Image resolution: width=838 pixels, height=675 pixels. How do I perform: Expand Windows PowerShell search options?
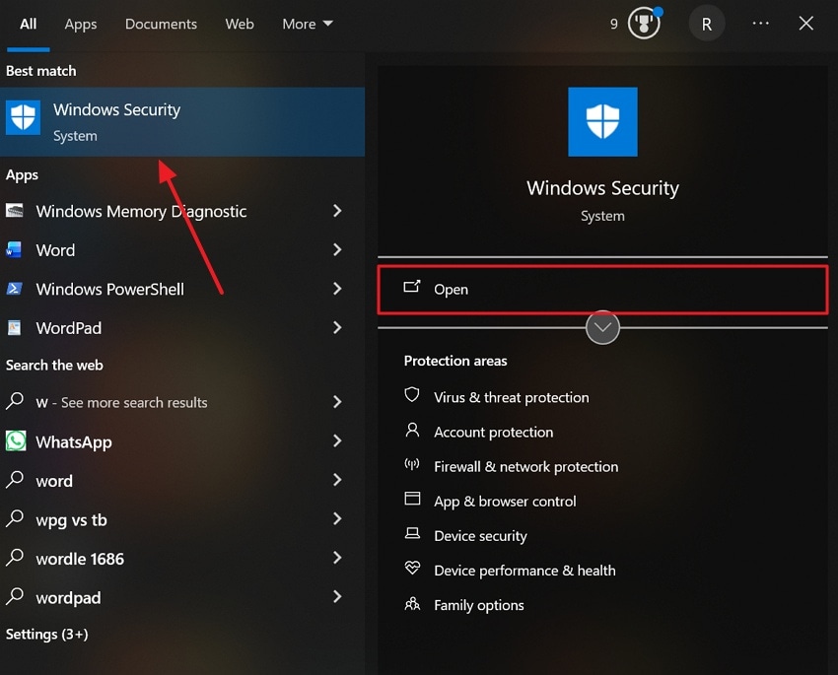point(336,289)
